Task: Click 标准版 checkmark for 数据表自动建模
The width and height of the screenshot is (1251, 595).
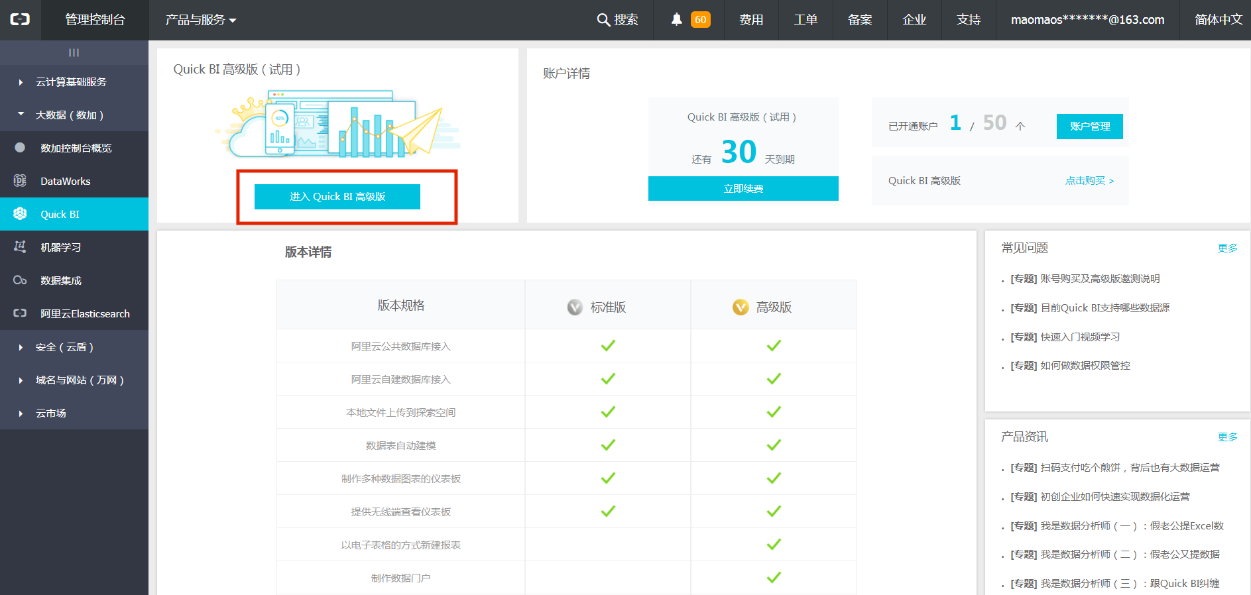Action: (608, 445)
